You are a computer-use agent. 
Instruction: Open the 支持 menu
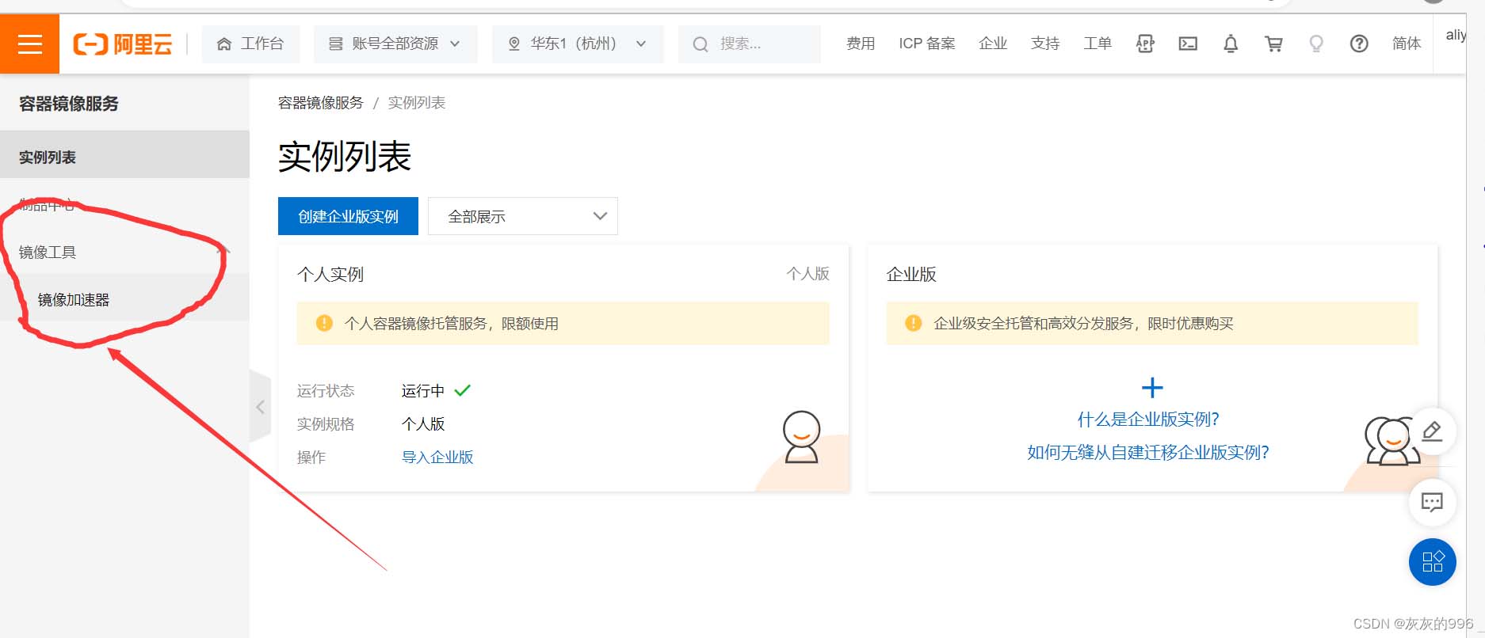point(1044,44)
